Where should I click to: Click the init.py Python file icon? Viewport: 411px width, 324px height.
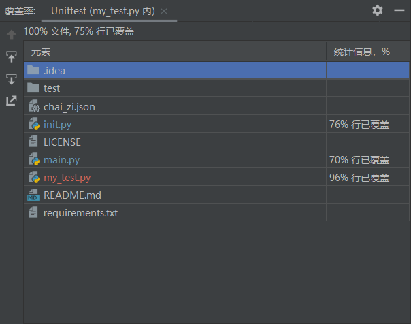pos(34,125)
